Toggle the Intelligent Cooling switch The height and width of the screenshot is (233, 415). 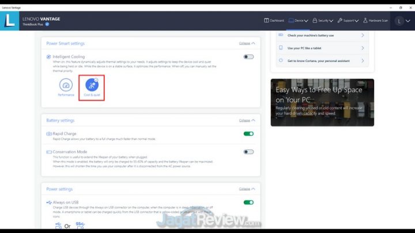(x=248, y=57)
